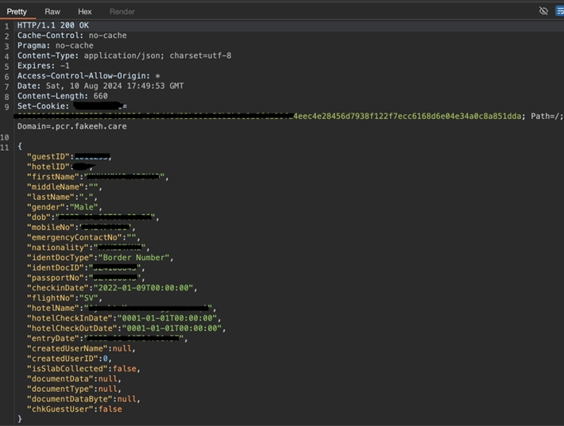Click the "documentType":null line

coord(74,388)
